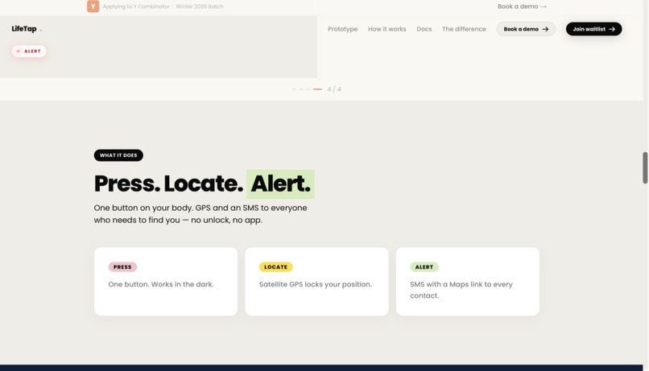Select the green ALERT card badge
Image resolution: width=649 pixels, height=371 pixels.
(424, 266)
